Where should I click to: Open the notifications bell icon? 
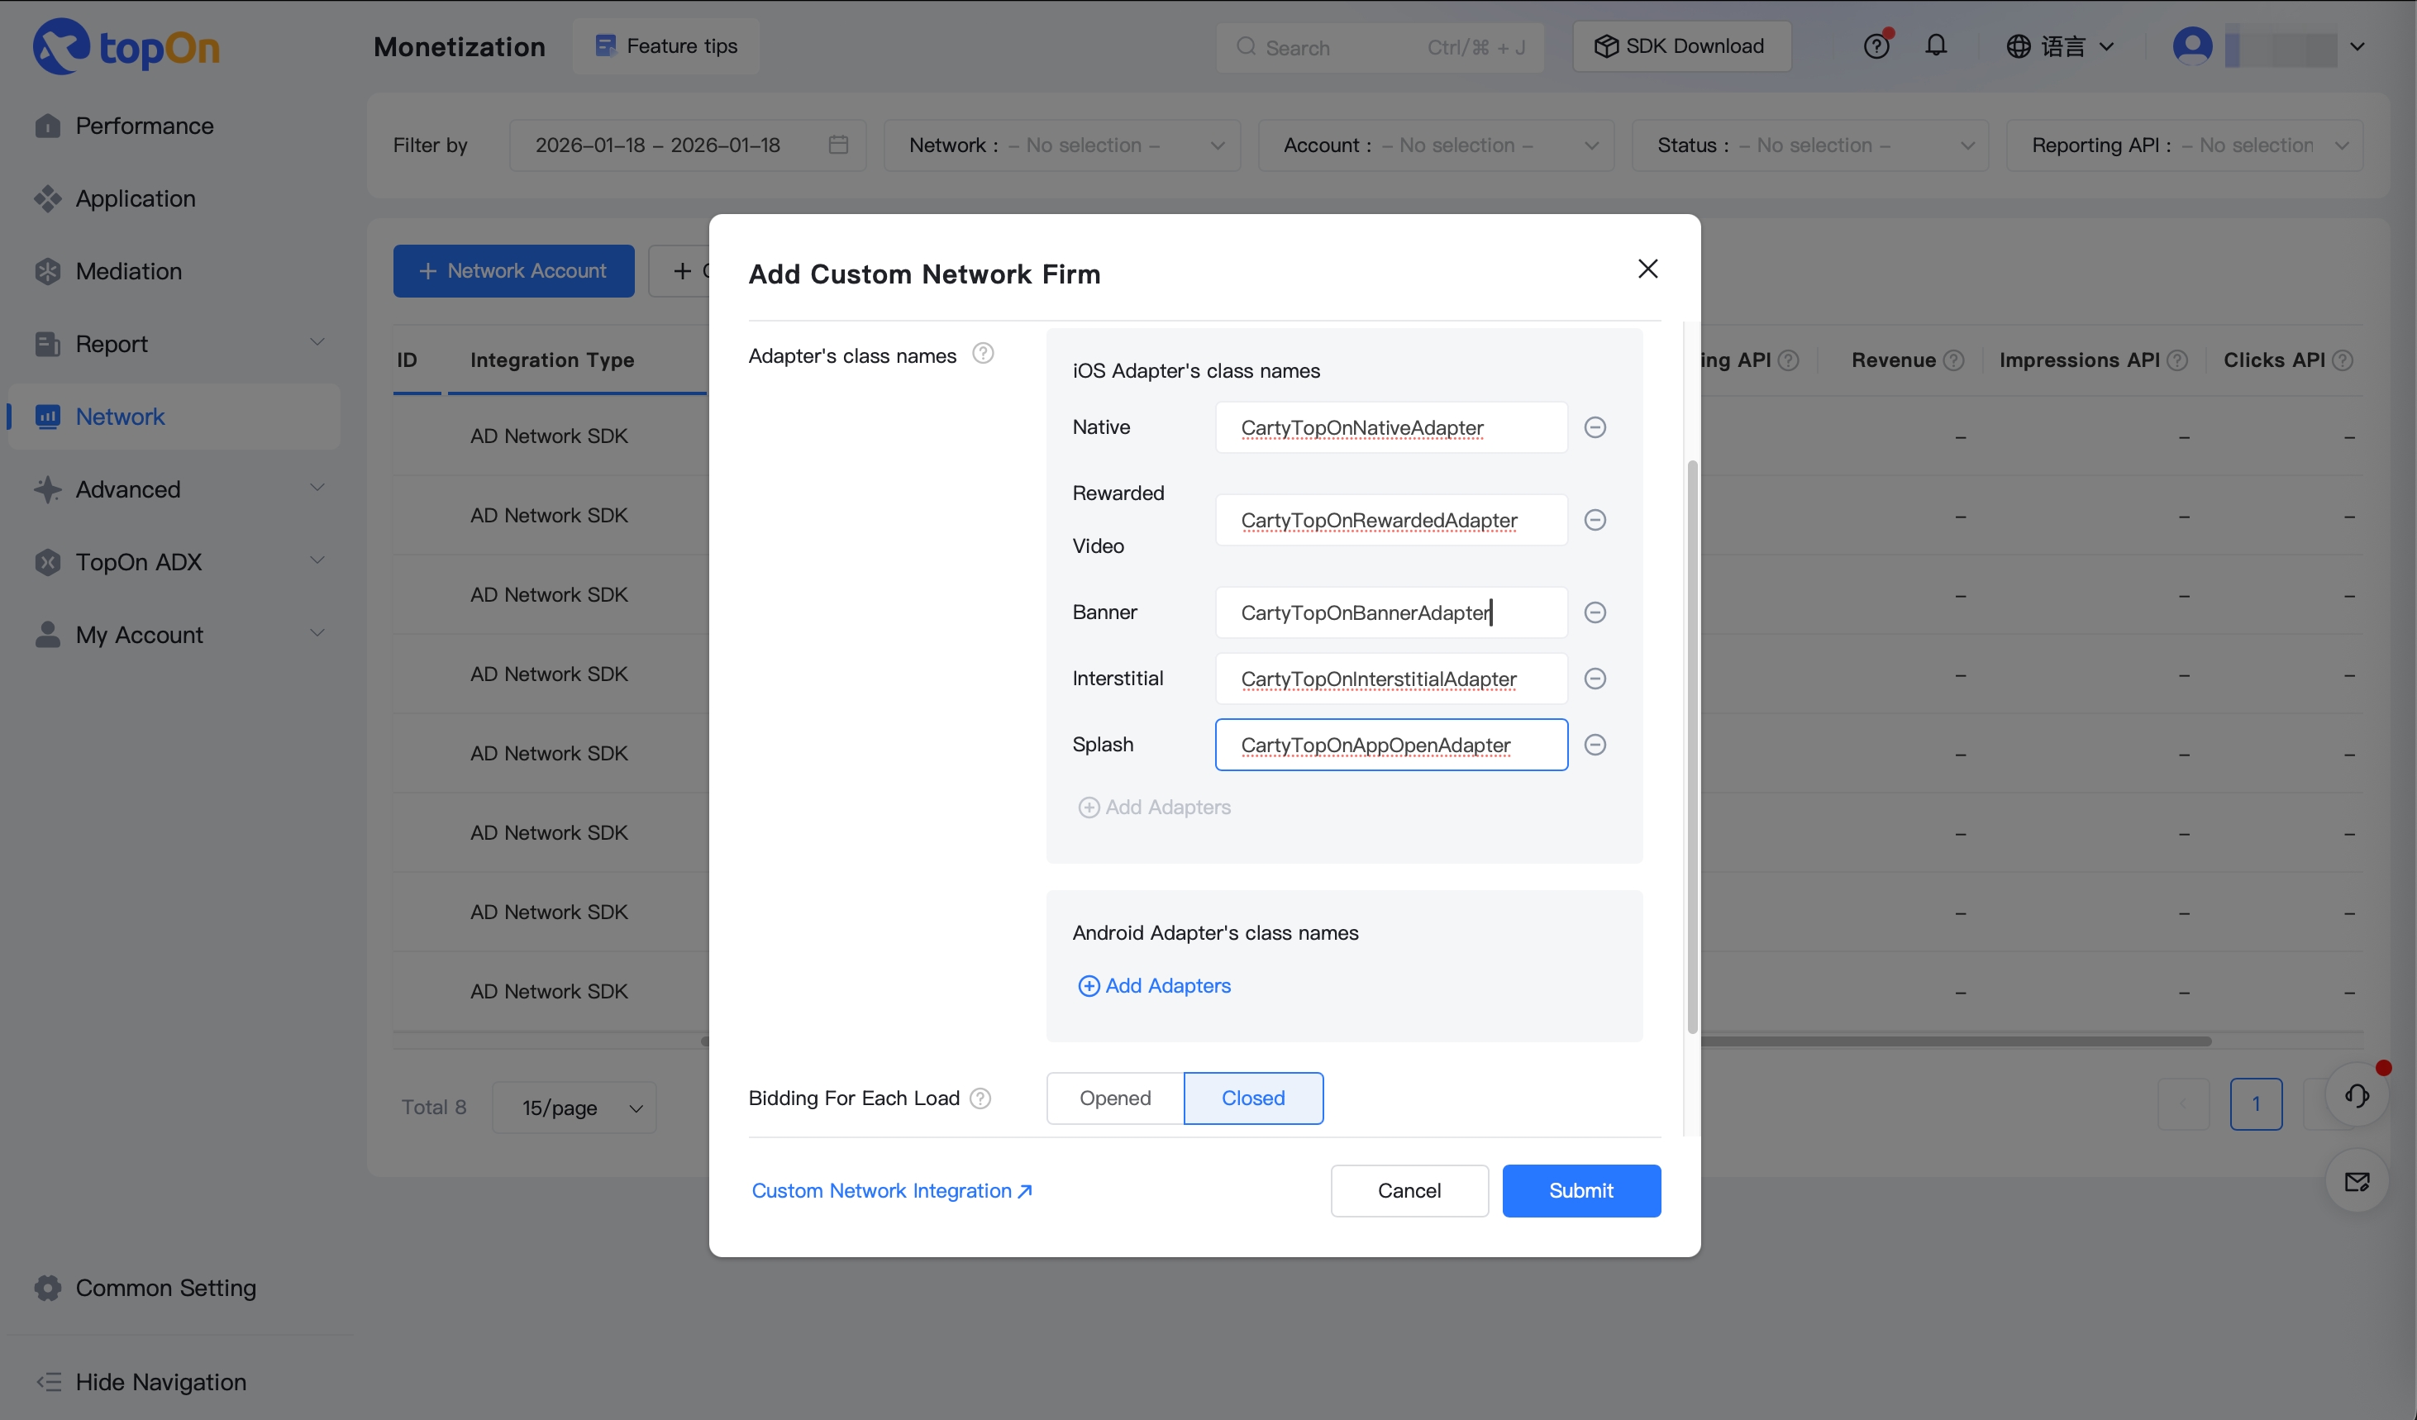pyautogui.click(x=1936, y=46)
